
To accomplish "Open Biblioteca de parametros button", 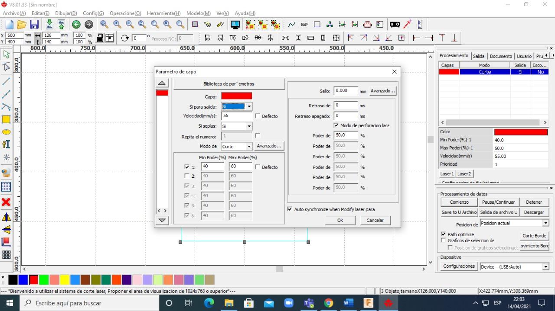I will click(x=229, y=84).
